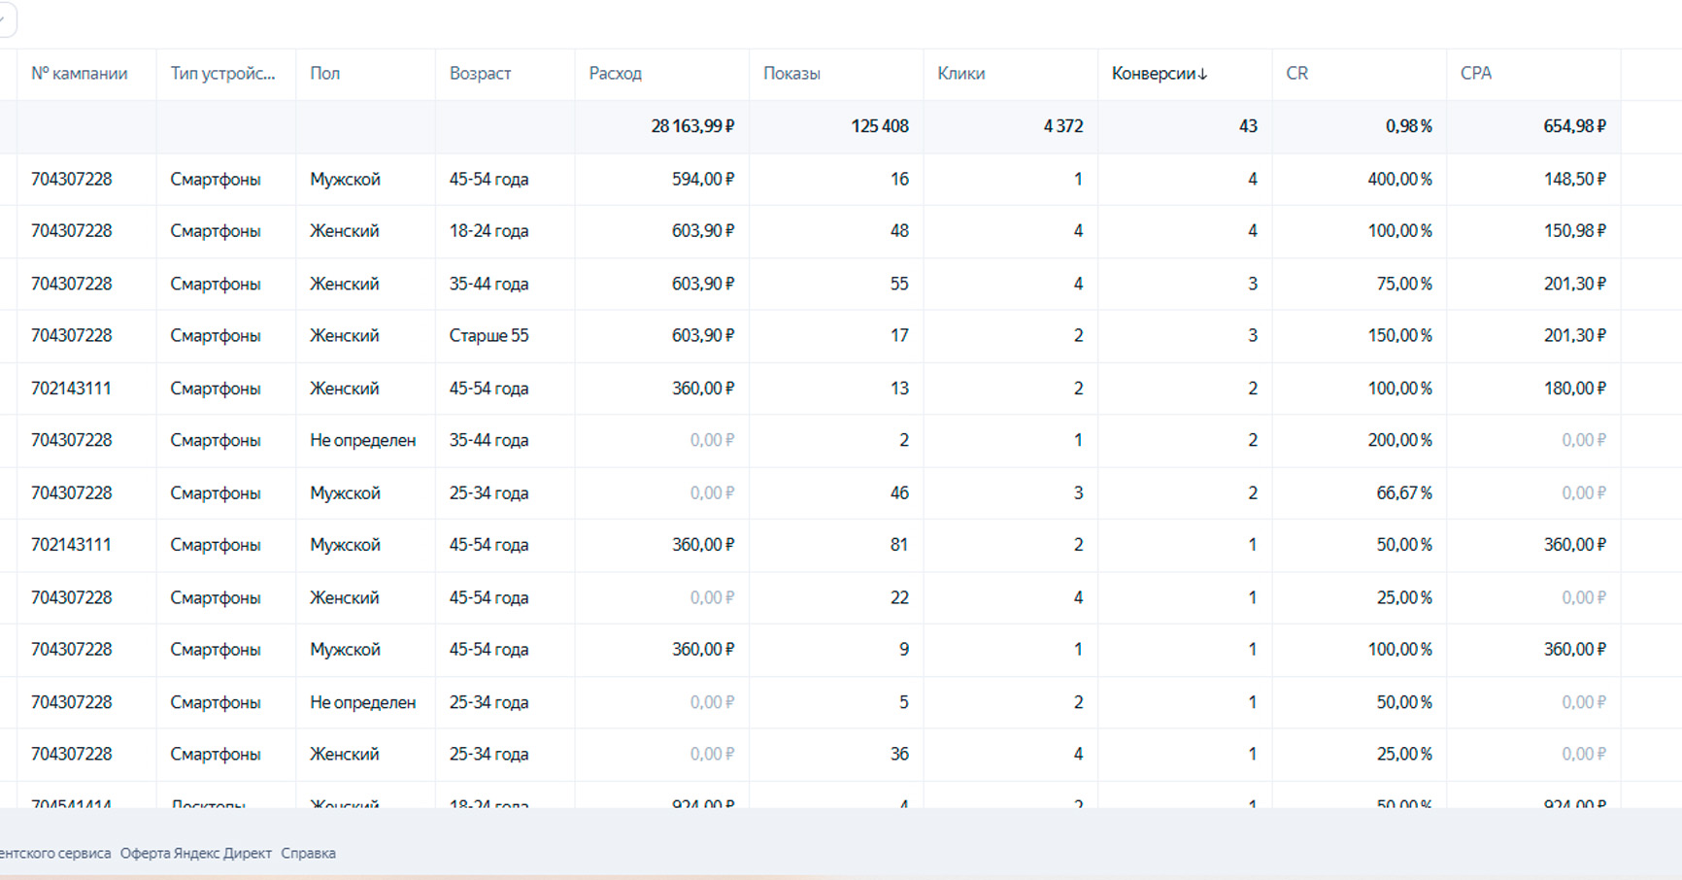Click the truncated Тип устройс... column header

tap(222, 74)
